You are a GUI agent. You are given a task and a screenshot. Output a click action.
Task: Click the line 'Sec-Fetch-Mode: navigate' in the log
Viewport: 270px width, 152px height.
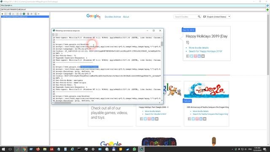pos(69,80)
